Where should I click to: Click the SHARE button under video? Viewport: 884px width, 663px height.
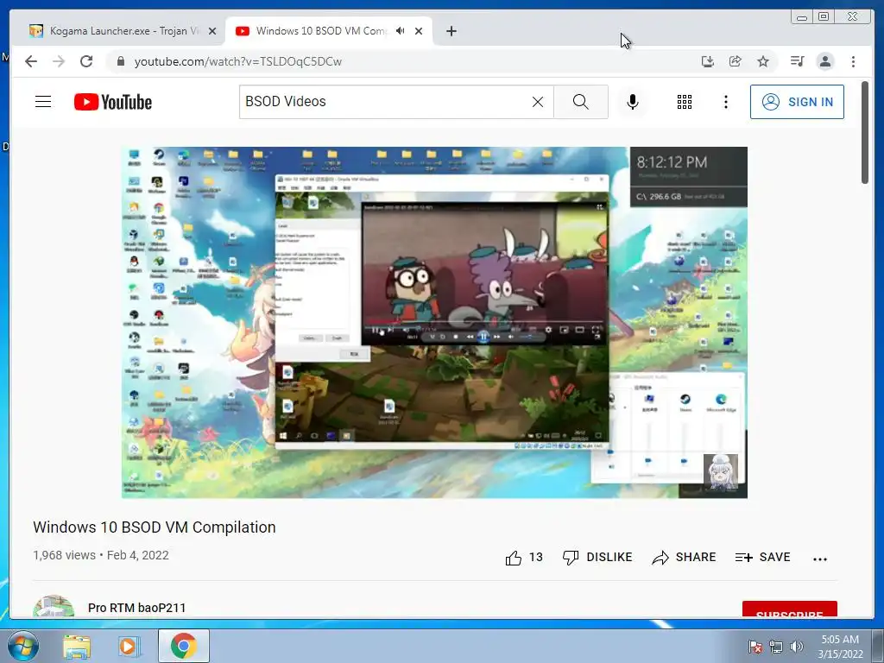pos(684,557)
